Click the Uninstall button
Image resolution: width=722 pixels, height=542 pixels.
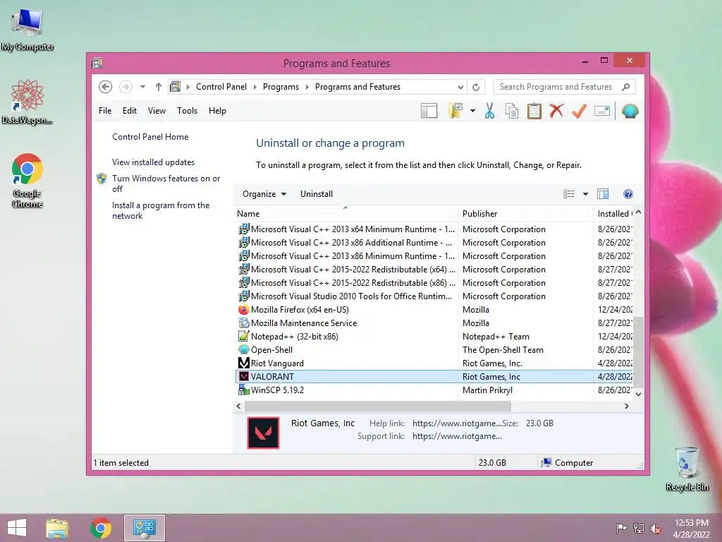(x=317, y=194)
